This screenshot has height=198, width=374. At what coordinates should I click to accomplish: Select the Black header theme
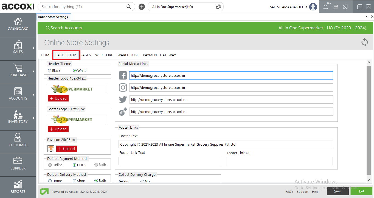click(x=49, y=70)
